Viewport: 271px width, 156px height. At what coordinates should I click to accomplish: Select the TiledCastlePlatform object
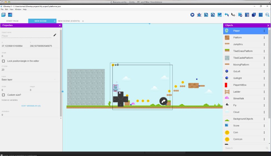pyautogui.click(x=245, y=58)
